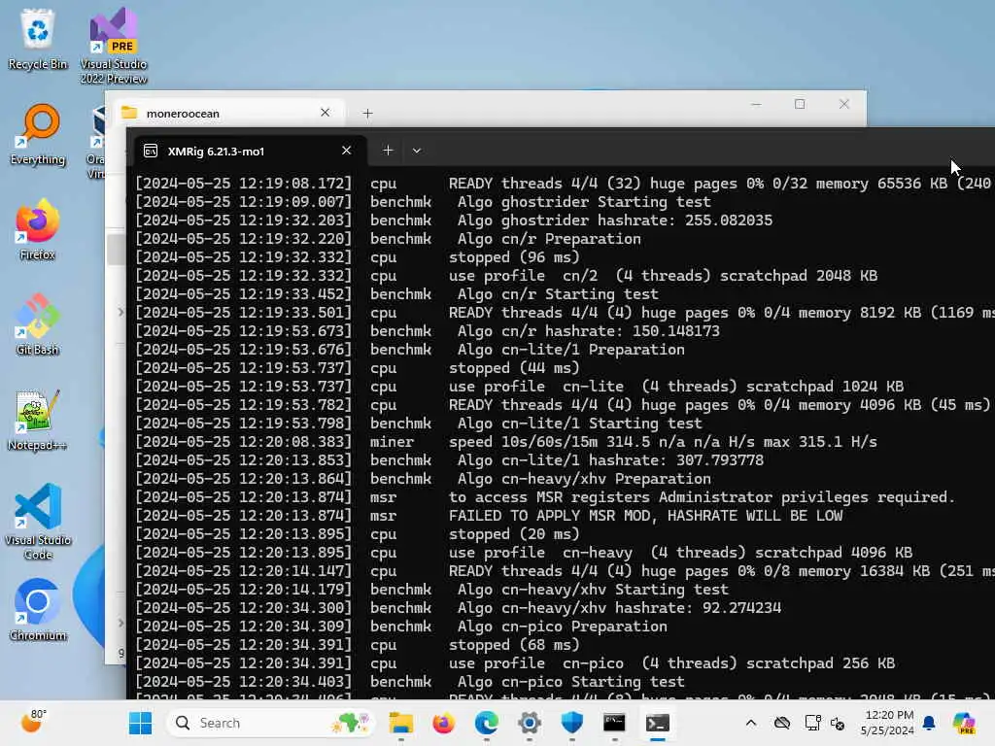Open a new terminal tab
The width and height of the screenshot is (995, 746).
[x=388, y=151]
